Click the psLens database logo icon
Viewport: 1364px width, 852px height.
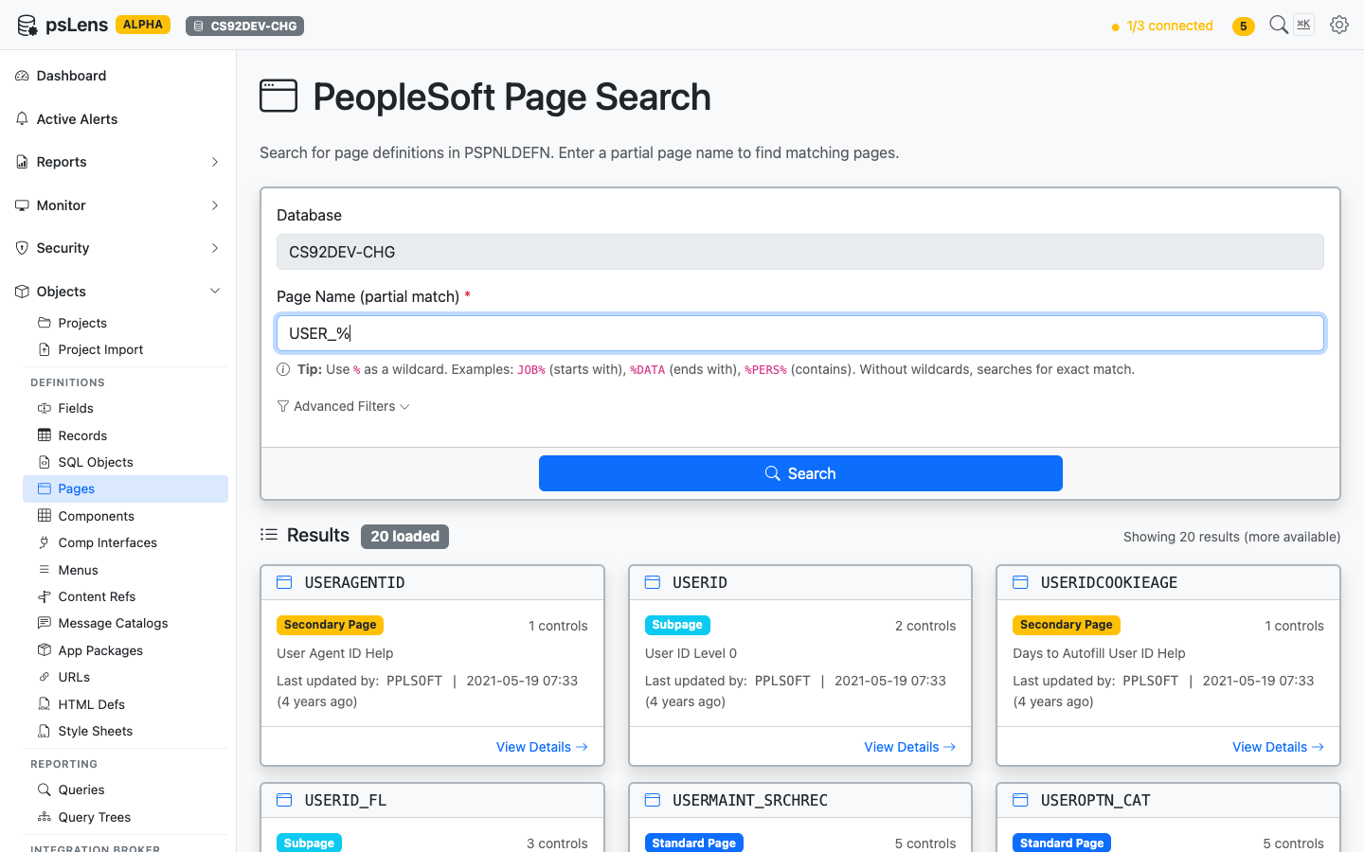coord(27,26)
